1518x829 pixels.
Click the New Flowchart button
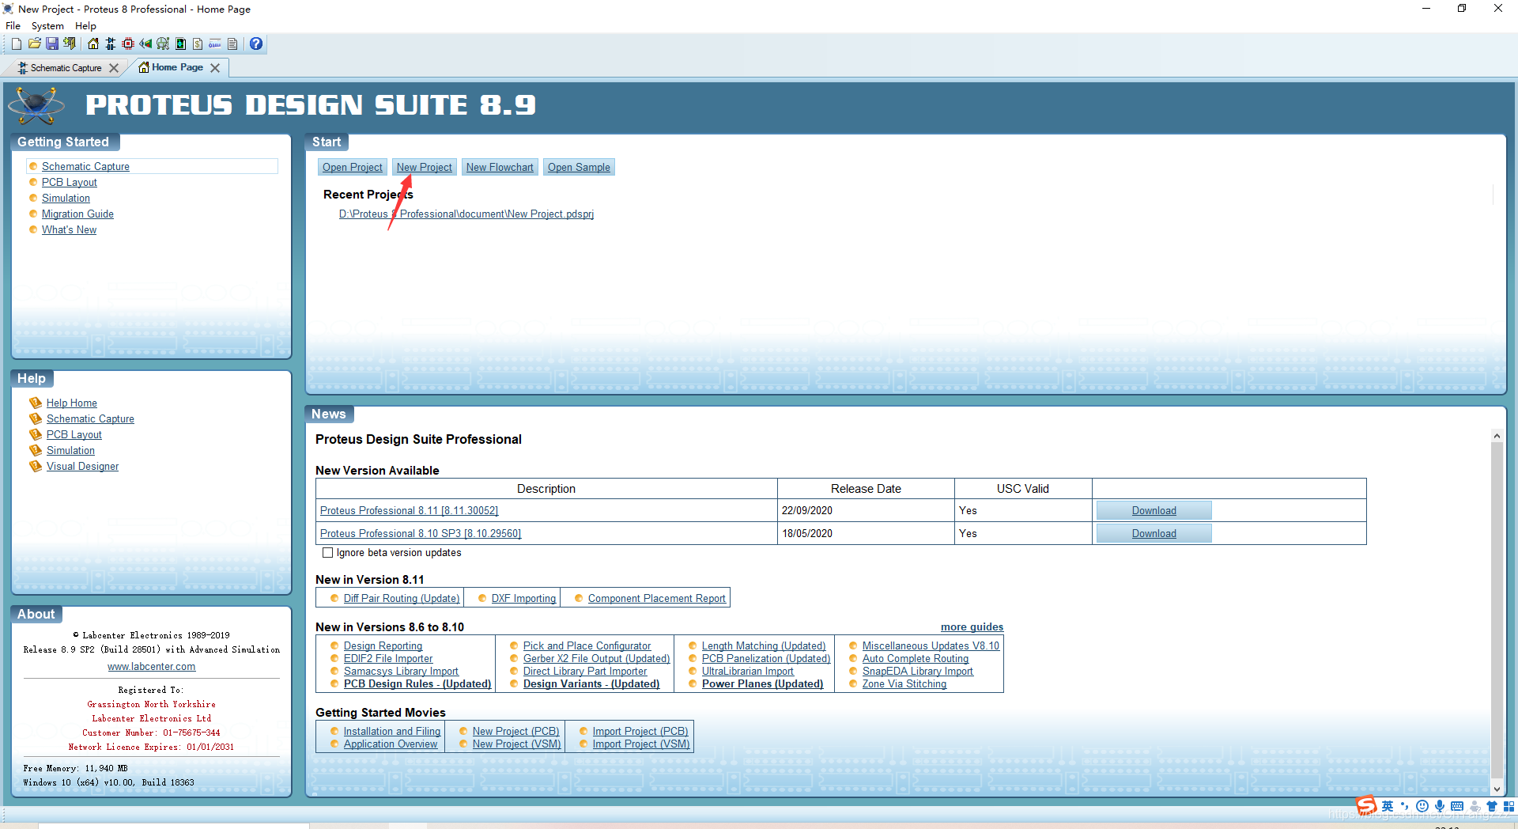(500, 167)
